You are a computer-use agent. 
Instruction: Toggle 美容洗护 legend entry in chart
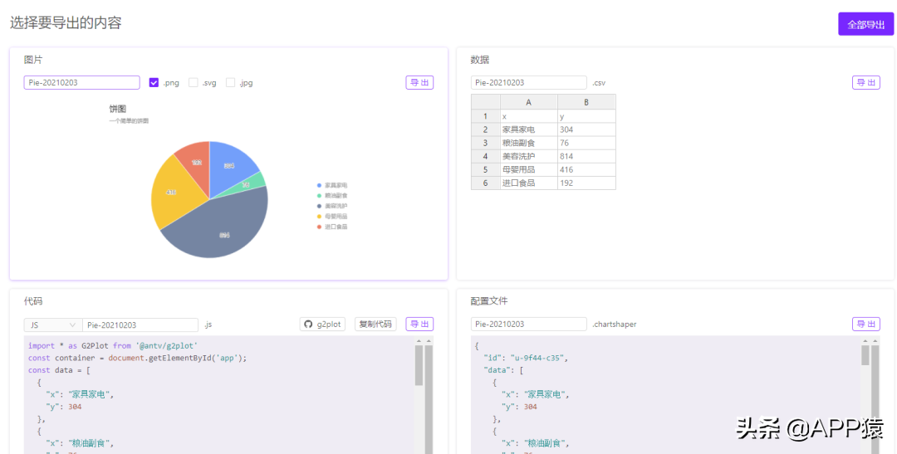(x=331, y=206)
